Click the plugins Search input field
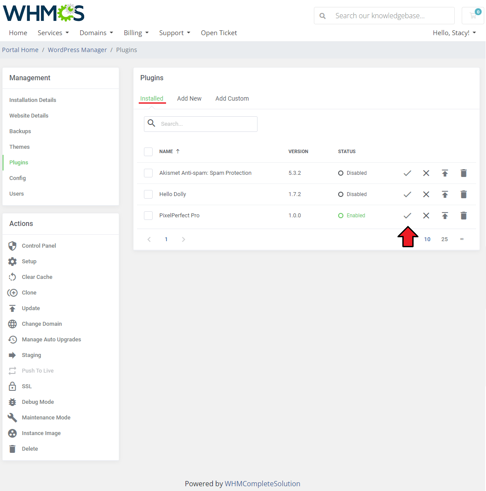The height and width of the screenshot is (491, 486). pyautogui.click(x=201, y=124)
